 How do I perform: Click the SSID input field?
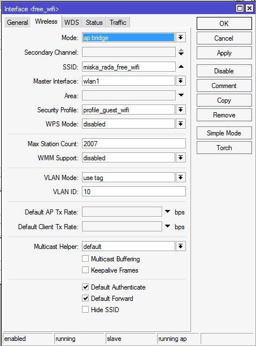129,67
